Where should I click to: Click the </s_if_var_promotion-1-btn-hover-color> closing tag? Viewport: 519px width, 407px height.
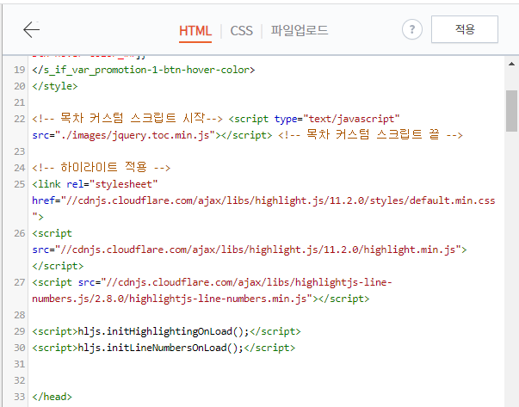144,71
